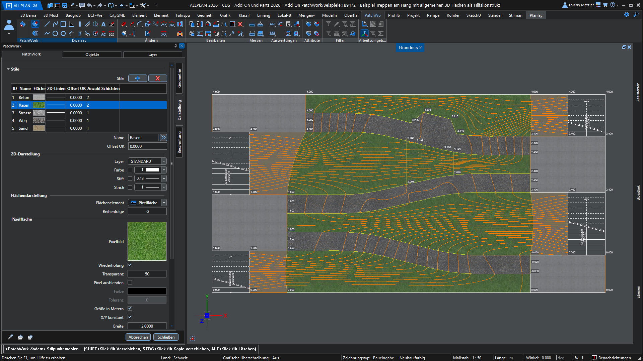This screenshot has height=361, width=643.
Task: Add a new style with plus button
Action: tap(137, 78)
